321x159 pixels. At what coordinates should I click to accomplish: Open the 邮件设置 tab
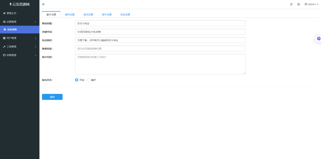[107, 15]
